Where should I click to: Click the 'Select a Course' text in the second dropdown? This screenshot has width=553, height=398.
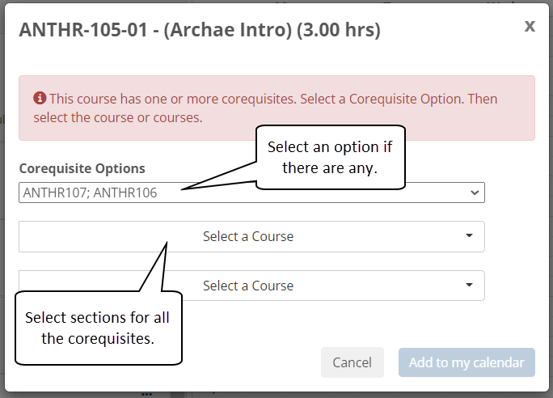tap(248, 286)
